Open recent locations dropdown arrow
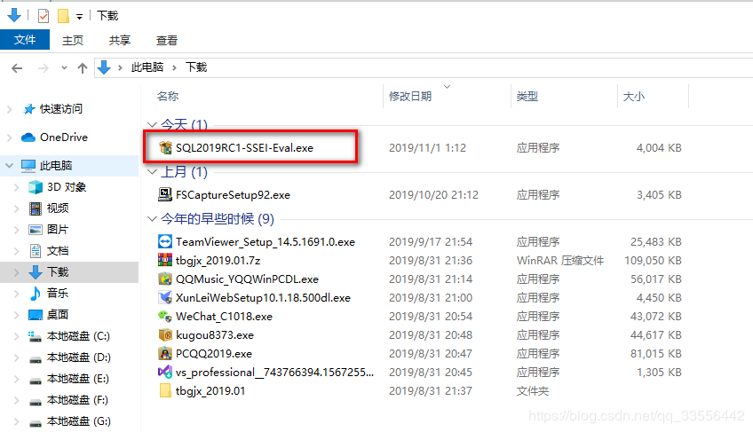753x432 pixels. pyautogui.click(x=64, y=68)
